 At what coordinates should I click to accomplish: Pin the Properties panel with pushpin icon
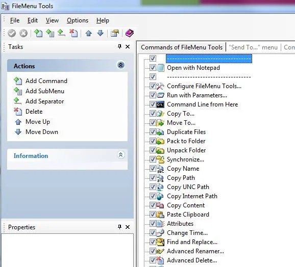pos(119,227)
